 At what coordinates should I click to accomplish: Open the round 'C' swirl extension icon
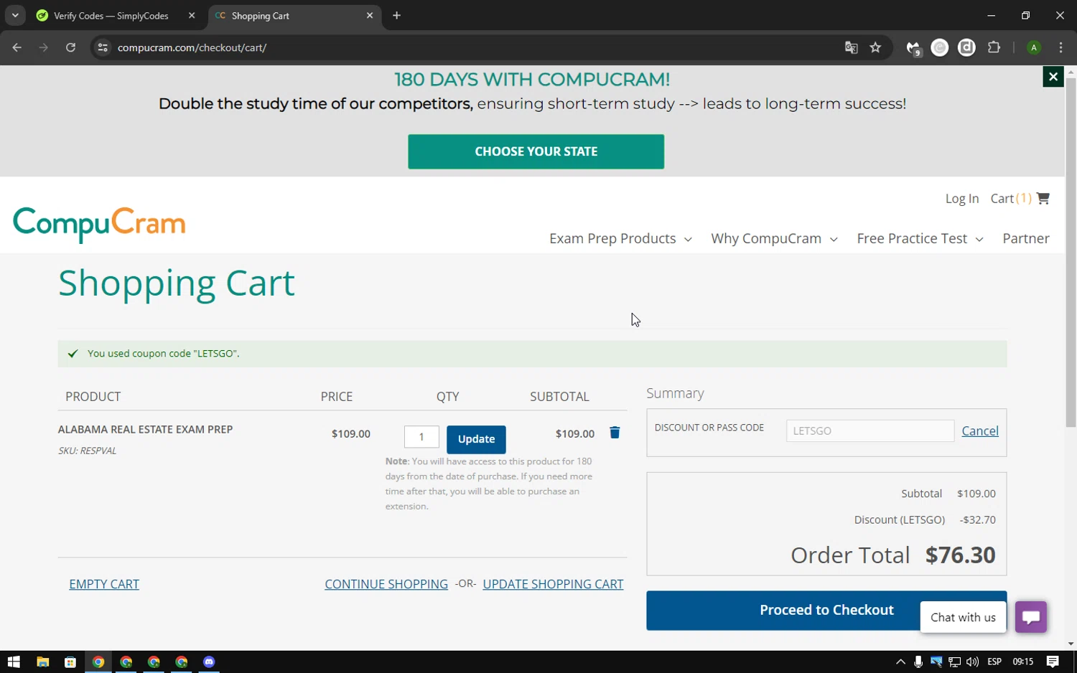tap(940, 47)
